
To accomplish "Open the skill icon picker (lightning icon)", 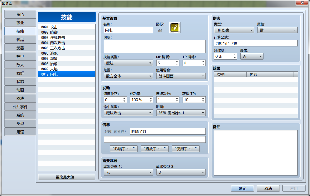I will point(175,28).
